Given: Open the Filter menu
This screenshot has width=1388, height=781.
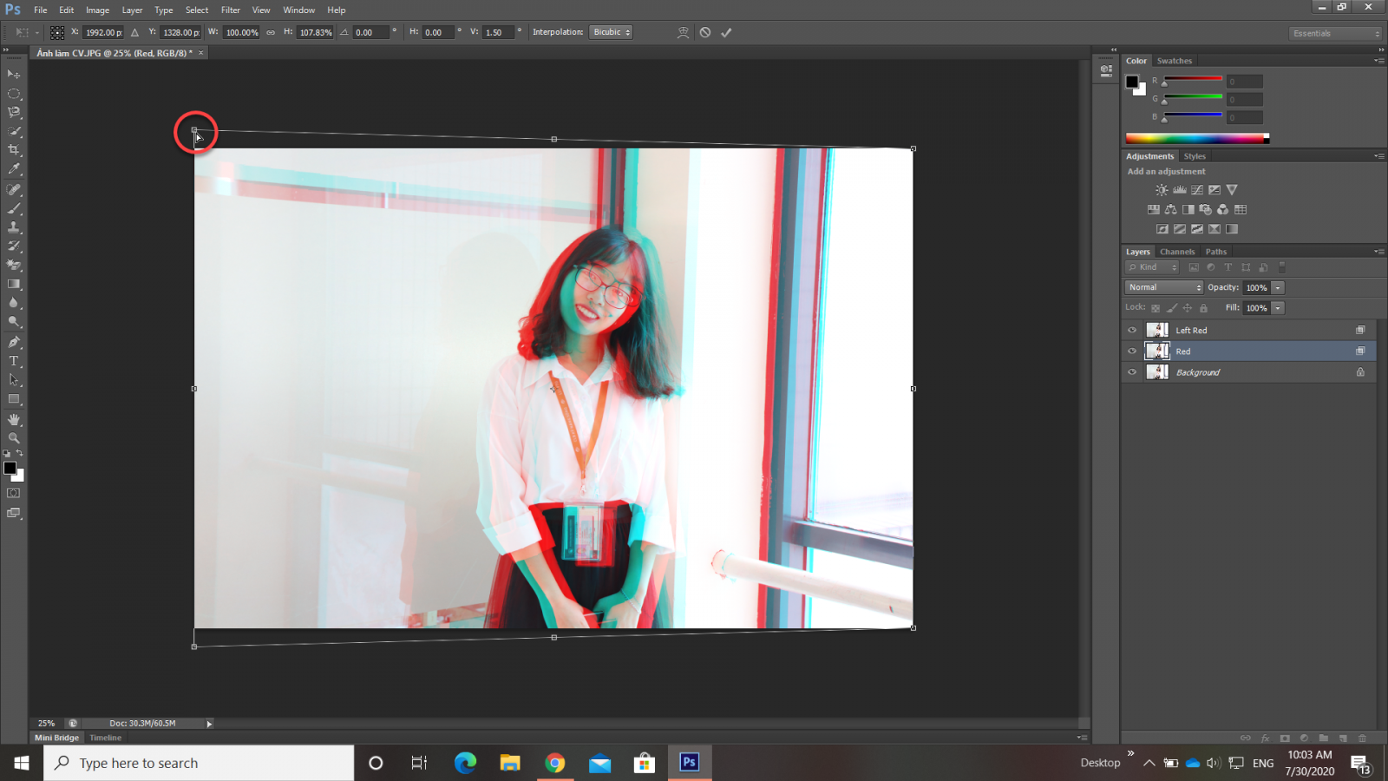Looking at the screenshot, I should pyautogui.click(x=230, y=10).
